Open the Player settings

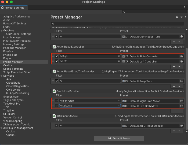point(7,58)
